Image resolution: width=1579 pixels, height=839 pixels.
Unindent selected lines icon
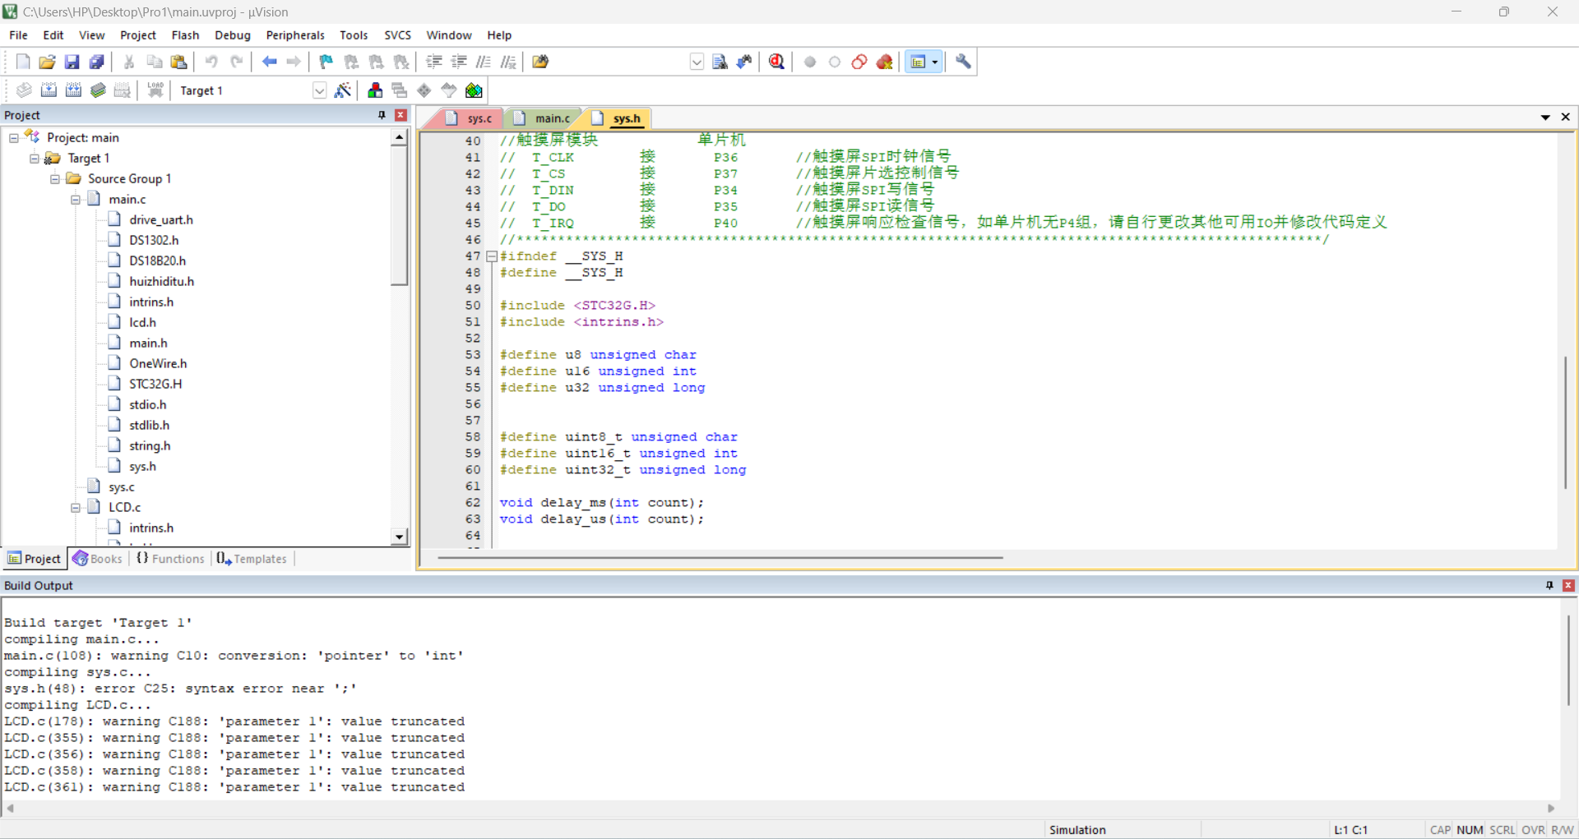(x=459, y=62)
